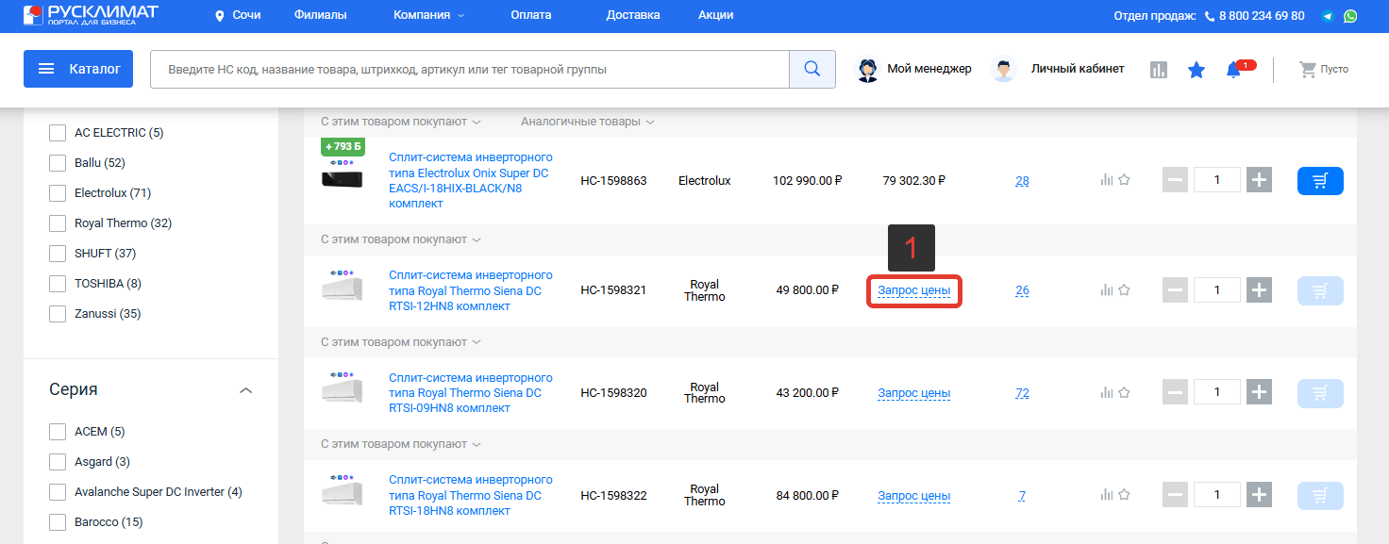Open the Доставка menu item
Screen dimensions: 1389x544
(x=633, y=15)
